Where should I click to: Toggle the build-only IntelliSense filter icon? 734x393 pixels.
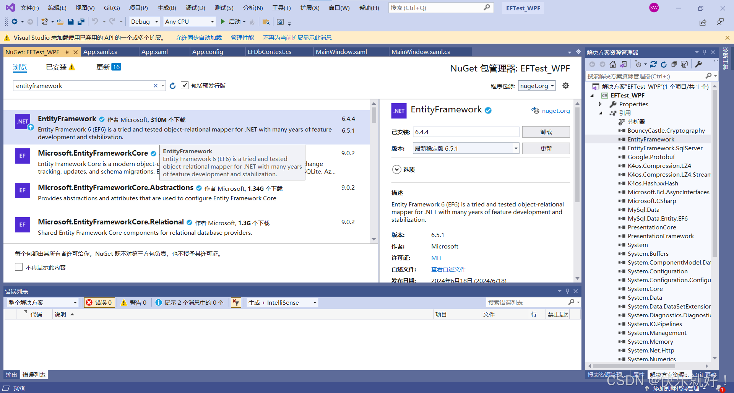(x=236, y=302)
